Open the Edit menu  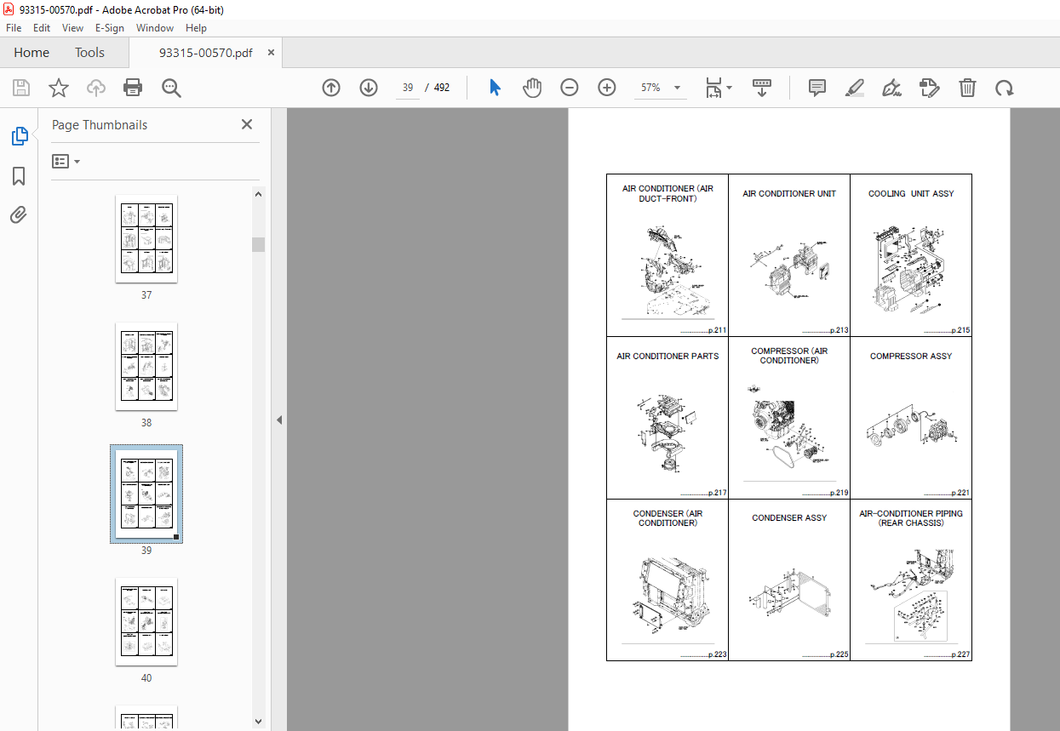(x=42, y=28)
